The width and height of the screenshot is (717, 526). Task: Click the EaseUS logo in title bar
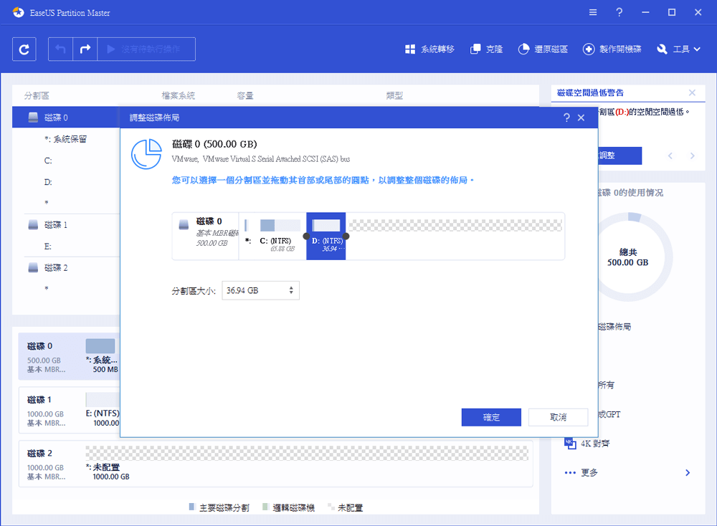[x=19, y=12]
